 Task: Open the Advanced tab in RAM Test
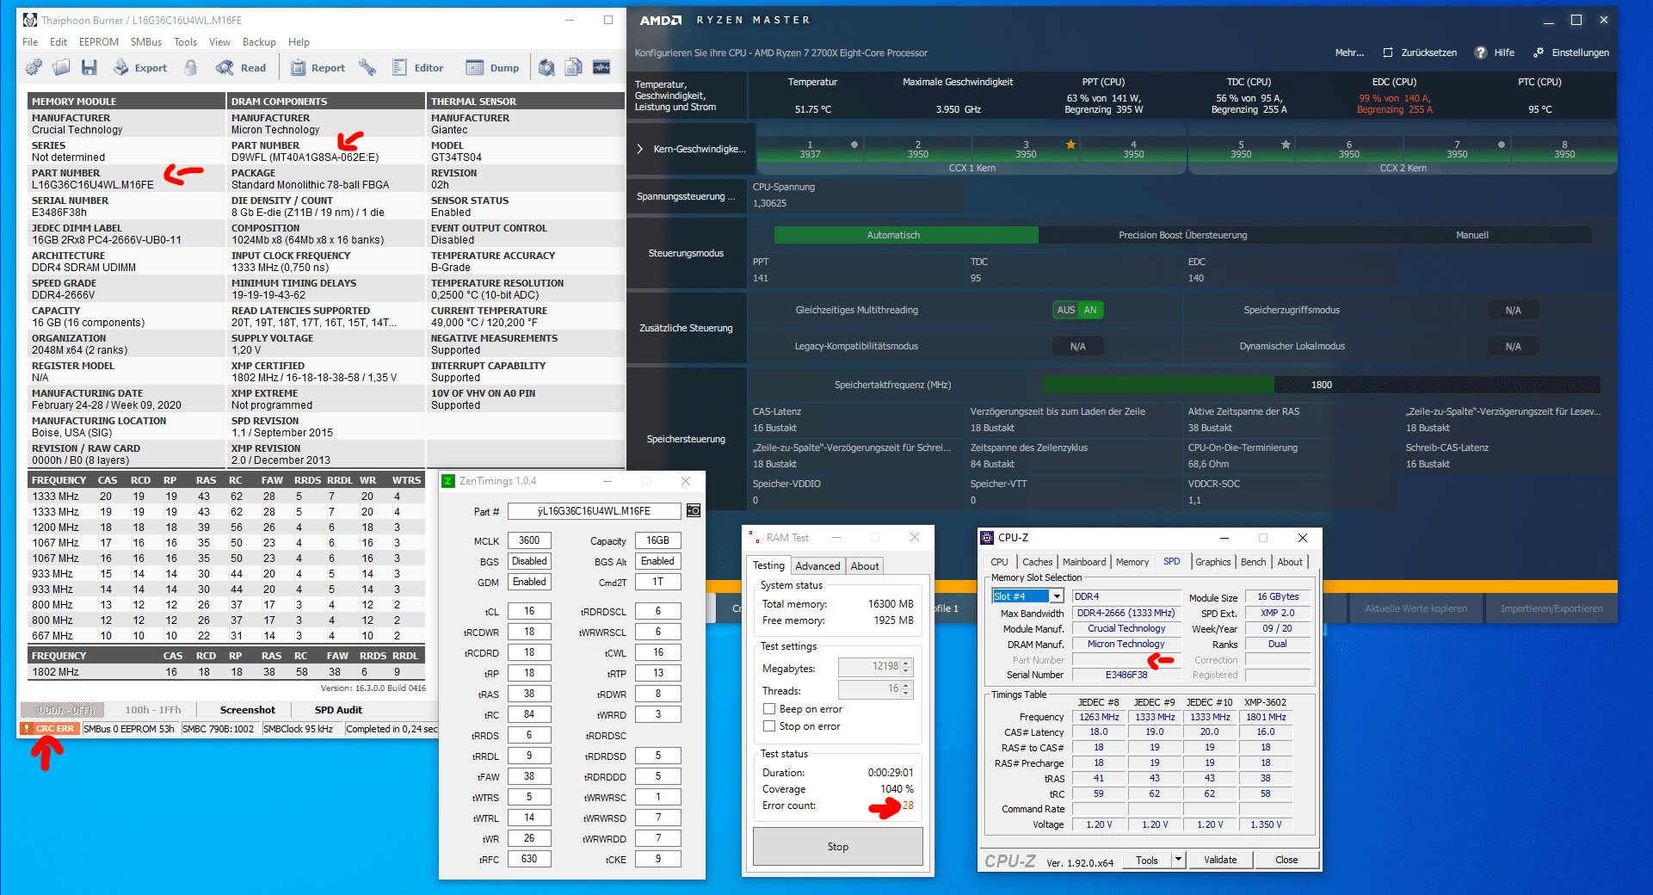[817, 565]
